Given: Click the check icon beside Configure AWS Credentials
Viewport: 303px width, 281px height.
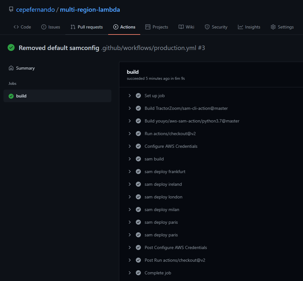Looking at the screenshot, I should (x=138, y=146).
